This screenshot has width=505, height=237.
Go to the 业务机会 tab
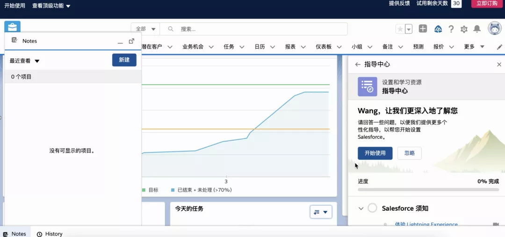point(193,47)
